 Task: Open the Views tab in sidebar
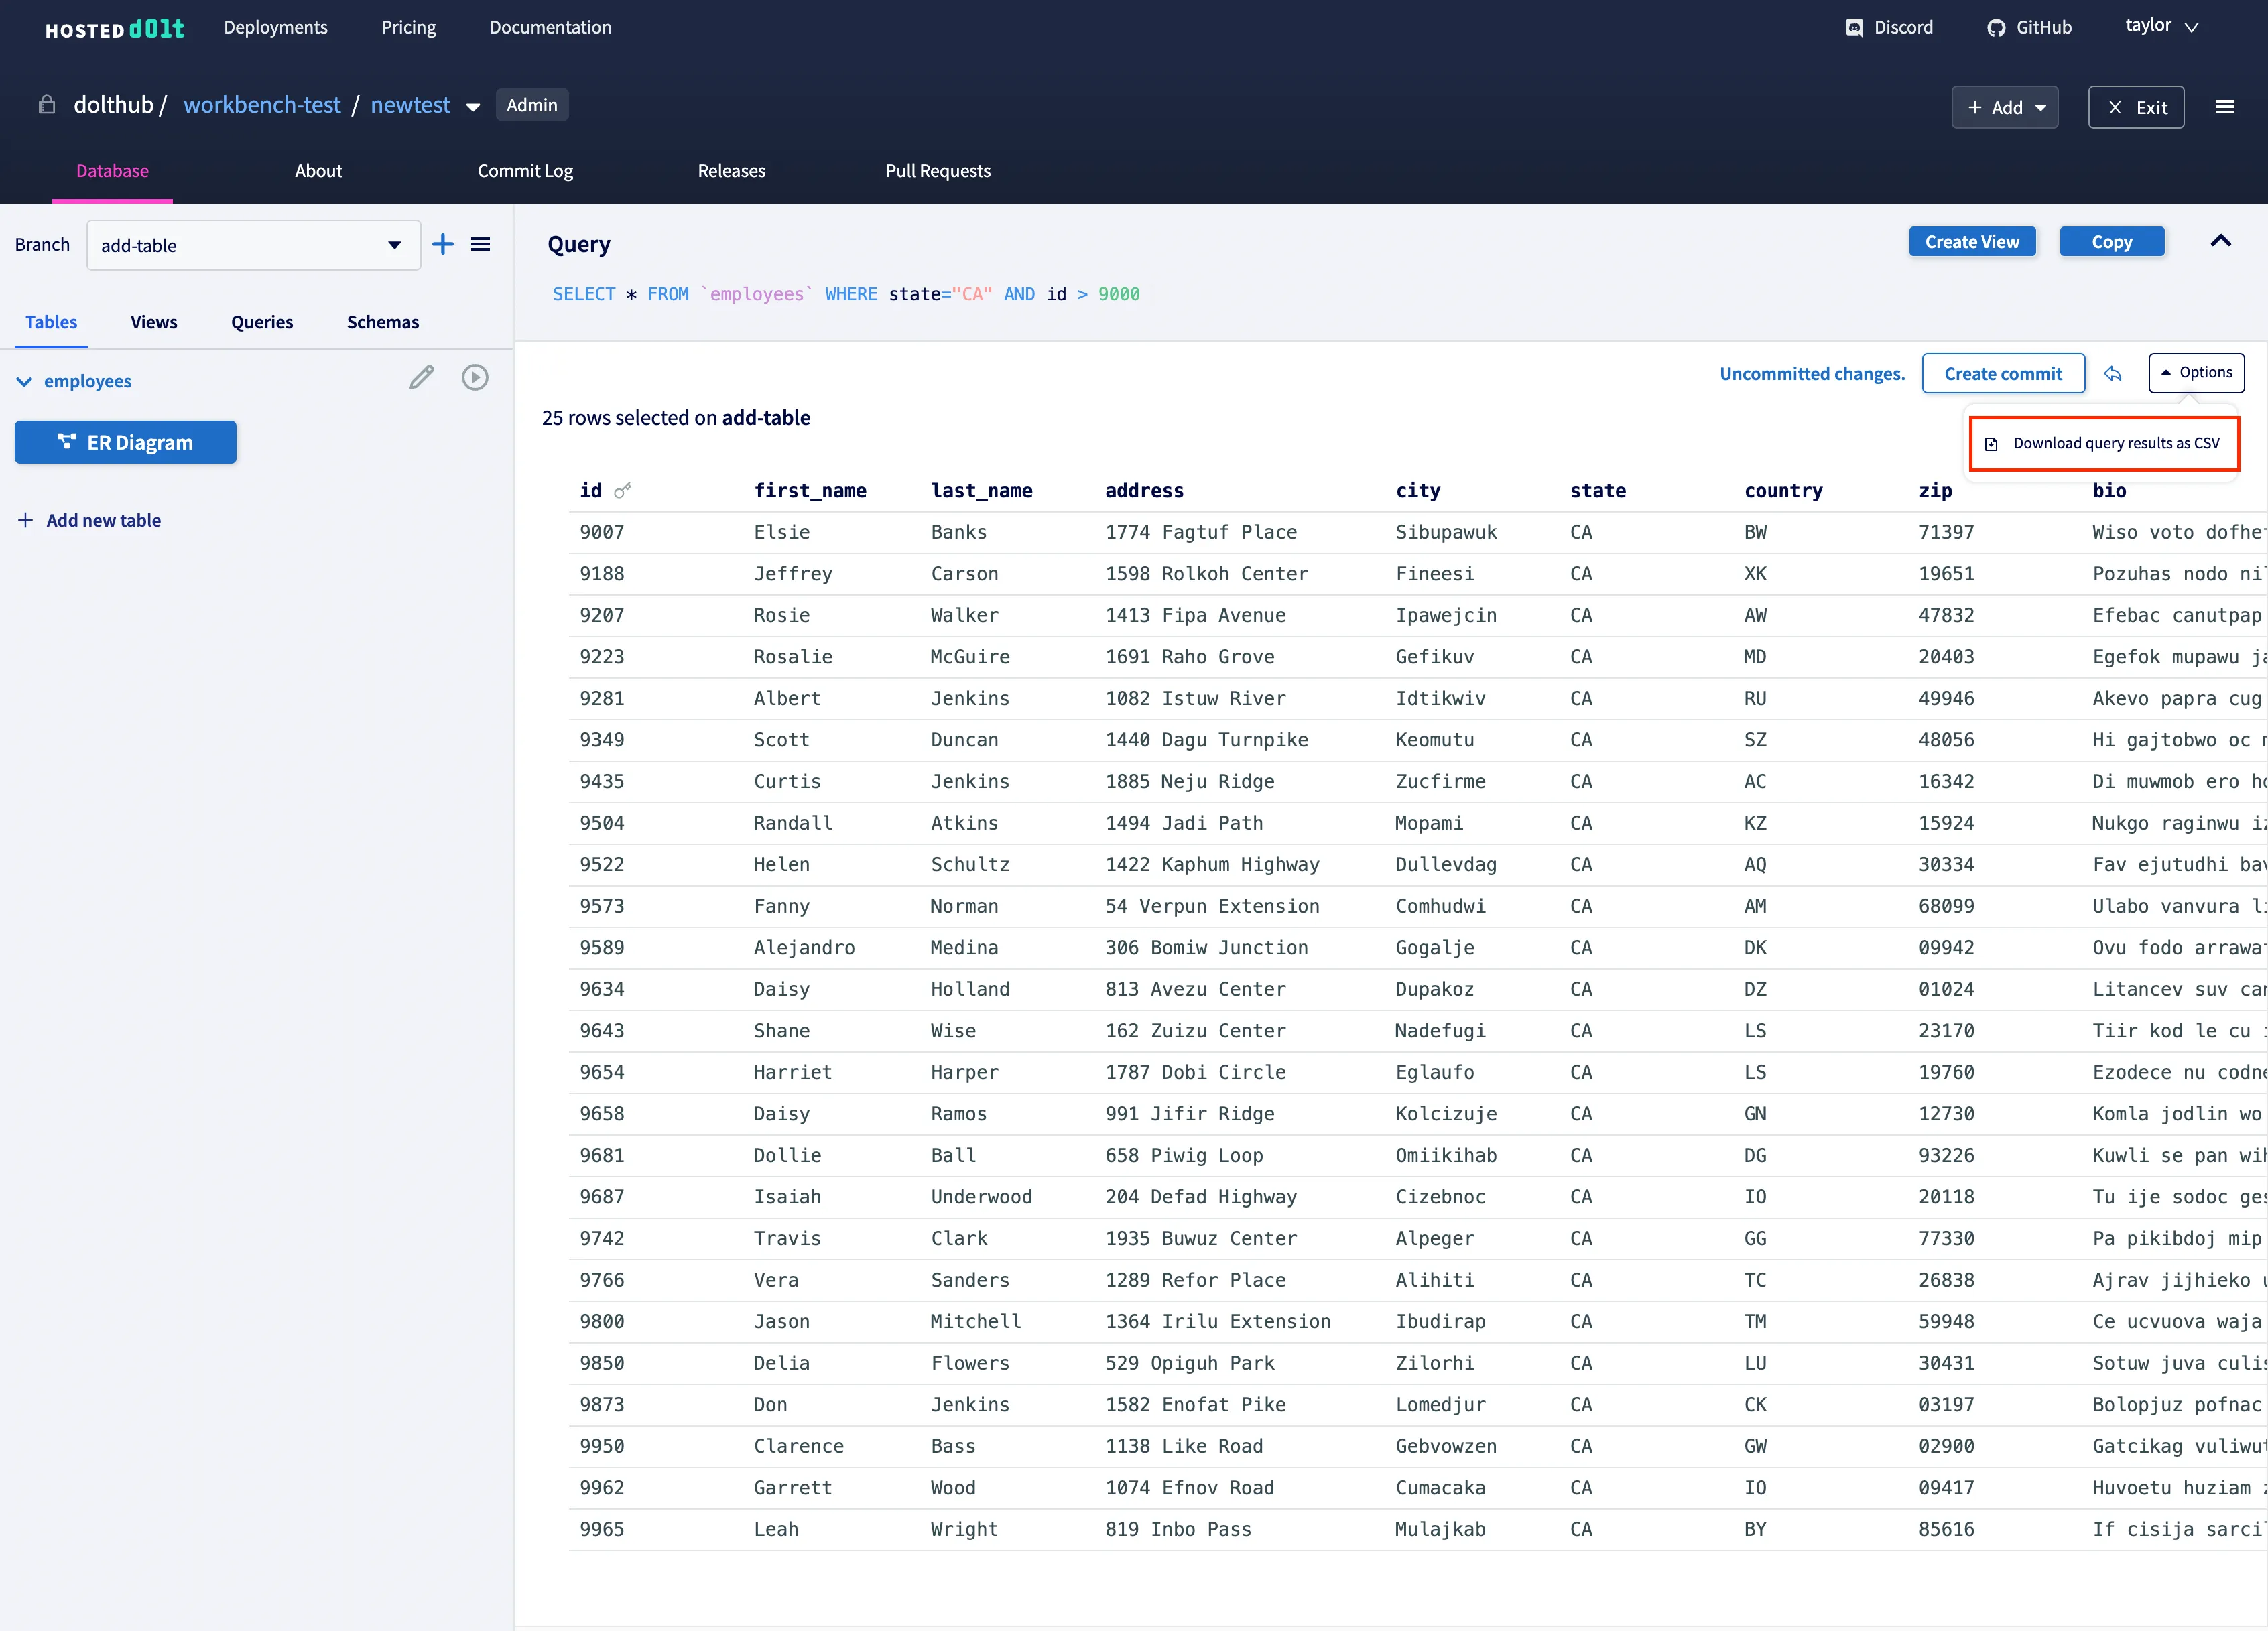coord(153,322)
